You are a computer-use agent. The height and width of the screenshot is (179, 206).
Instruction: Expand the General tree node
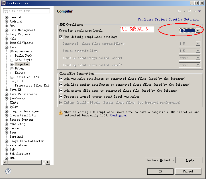pos(6,17)
